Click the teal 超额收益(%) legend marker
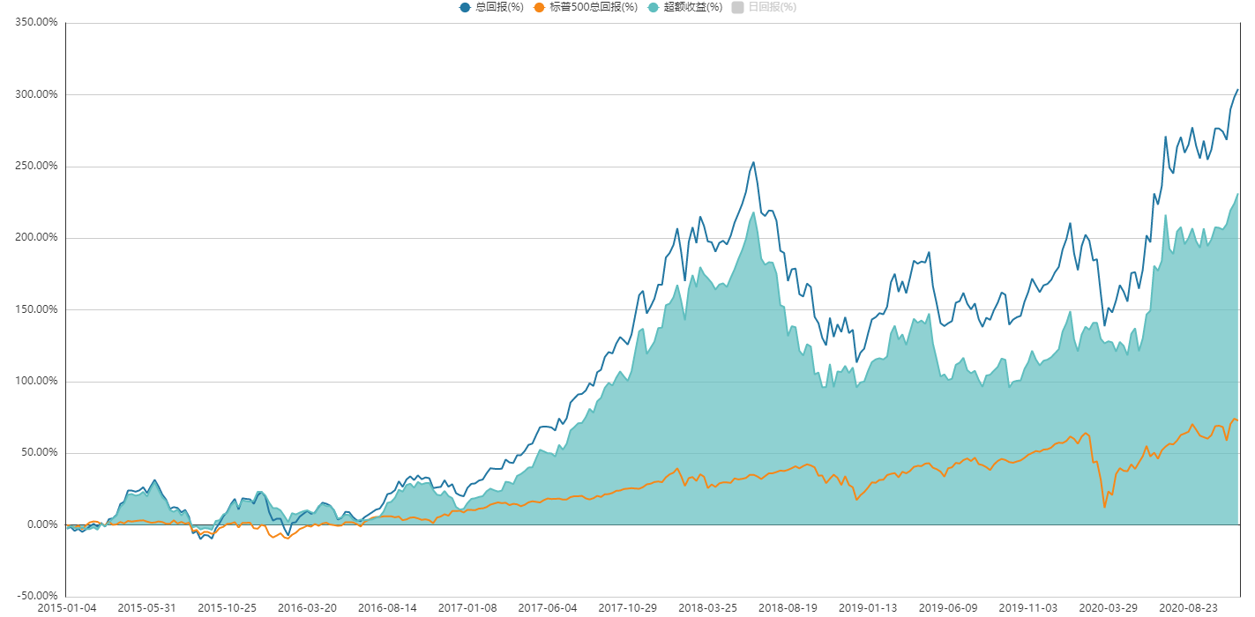This screenshot has width=1255, height=617. click(x=653, y=7)
